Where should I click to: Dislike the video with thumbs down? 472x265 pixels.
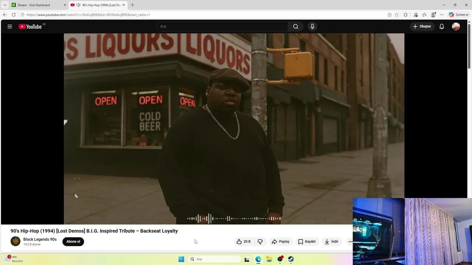[260, 241]
